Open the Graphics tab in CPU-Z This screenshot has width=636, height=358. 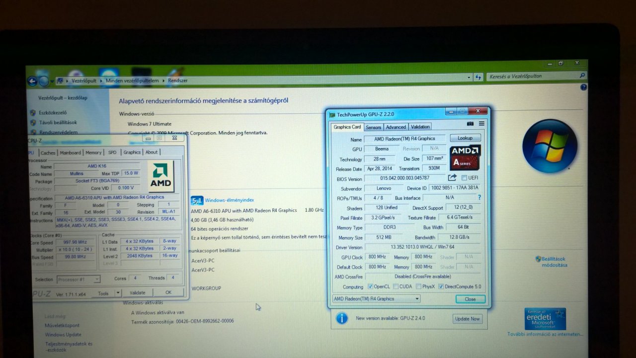(x=132, y=153)
